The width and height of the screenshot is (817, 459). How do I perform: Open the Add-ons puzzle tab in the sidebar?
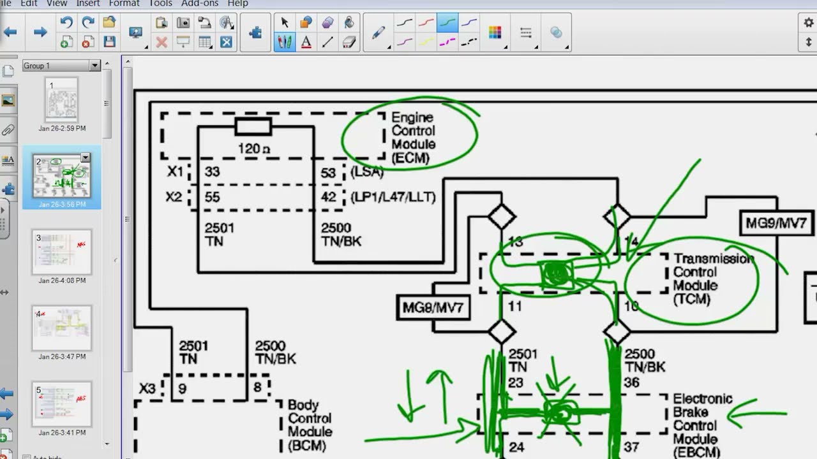(x=8, y=189)
